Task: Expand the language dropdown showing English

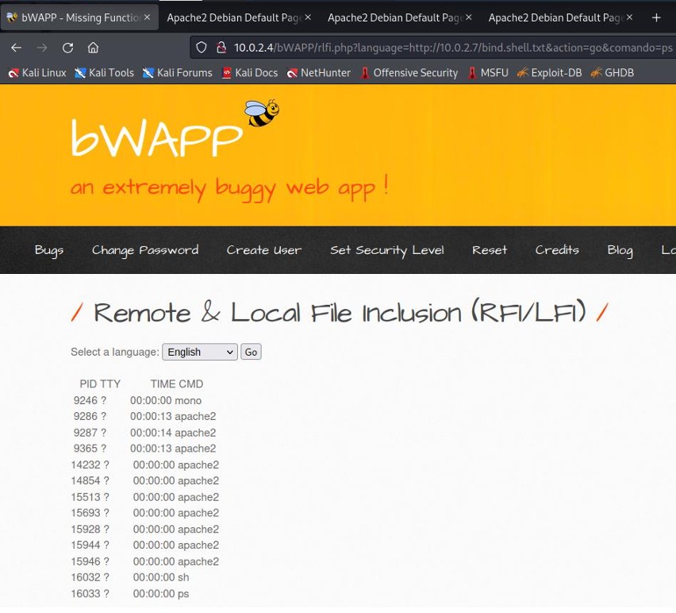Action: click(200, 352)
